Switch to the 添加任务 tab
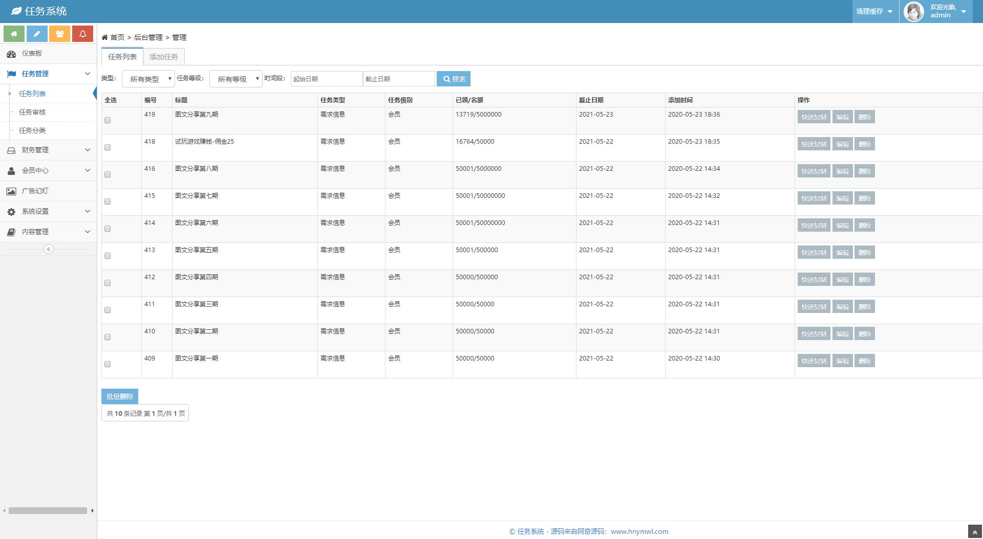983x539 pixels. click(164, 57)
